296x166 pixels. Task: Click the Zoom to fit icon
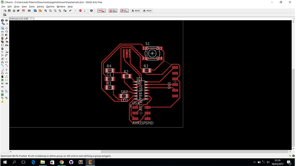point(46,11)
